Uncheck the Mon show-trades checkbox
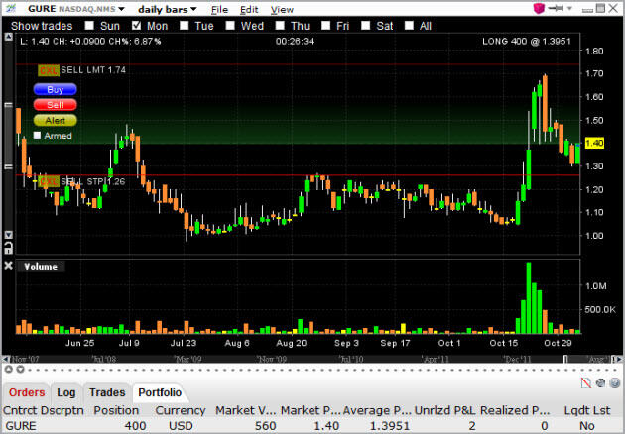 click(136, 24)
